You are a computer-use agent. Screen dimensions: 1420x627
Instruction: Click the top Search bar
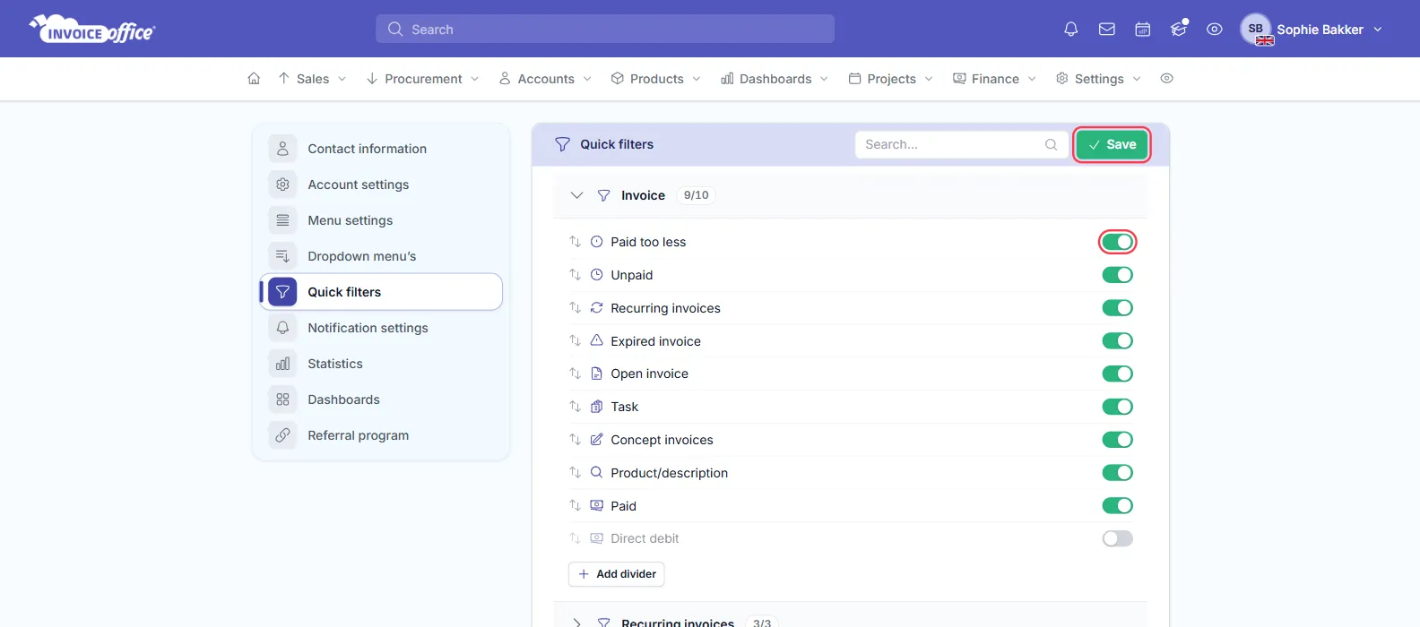tap(605, 29)
